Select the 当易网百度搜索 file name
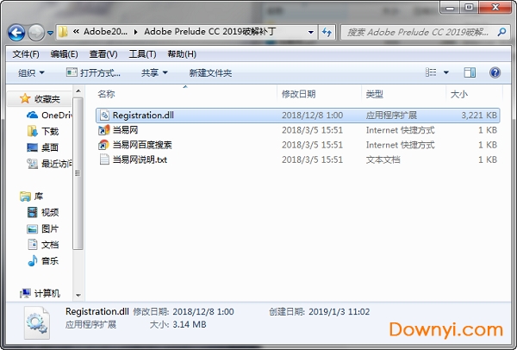 142,145
